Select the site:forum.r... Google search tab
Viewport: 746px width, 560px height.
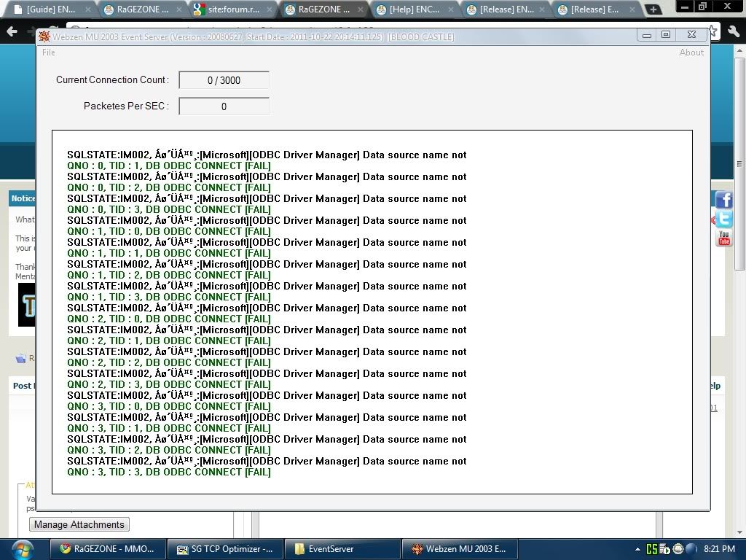tap(231, 10)
